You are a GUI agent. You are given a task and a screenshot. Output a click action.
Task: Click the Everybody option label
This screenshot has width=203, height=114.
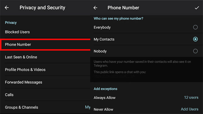pyautogui.click(x=102, y=27)
